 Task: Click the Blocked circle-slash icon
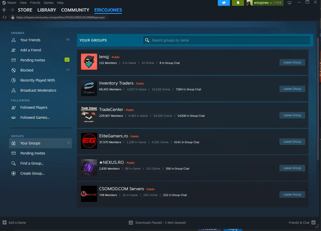[x=14, y=70]
